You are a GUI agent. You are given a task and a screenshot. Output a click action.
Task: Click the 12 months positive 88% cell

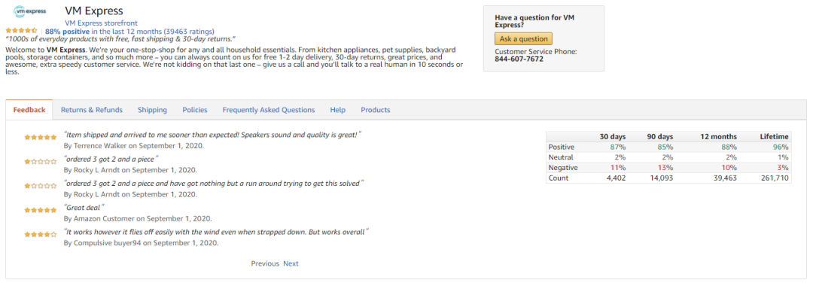pos(730,148)
